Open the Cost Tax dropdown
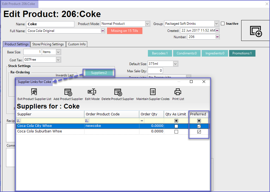This screenshot has height=192, width=270. click(58, 60)
